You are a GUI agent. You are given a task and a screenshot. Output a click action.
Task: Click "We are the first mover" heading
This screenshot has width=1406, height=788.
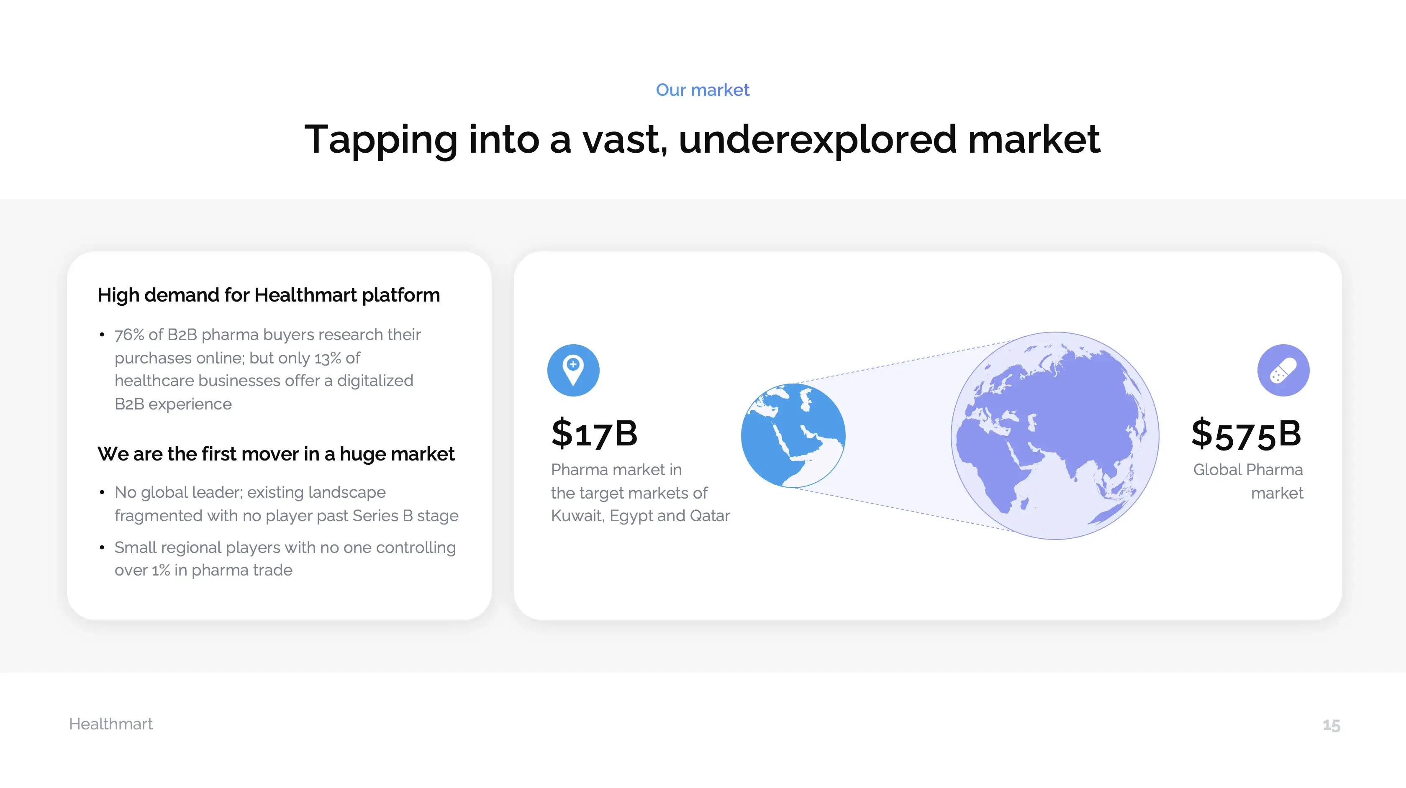[276, 454]
